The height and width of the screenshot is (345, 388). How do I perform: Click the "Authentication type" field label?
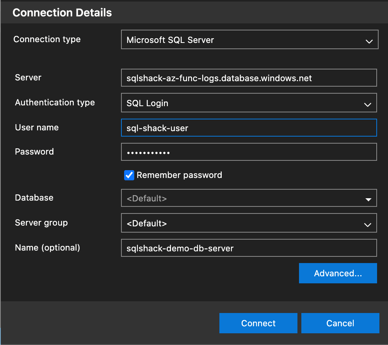(x=55, y=103)
